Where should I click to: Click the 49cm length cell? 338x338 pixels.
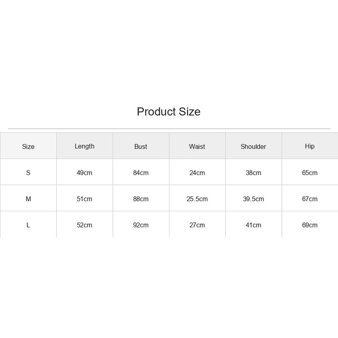point(84,173)
